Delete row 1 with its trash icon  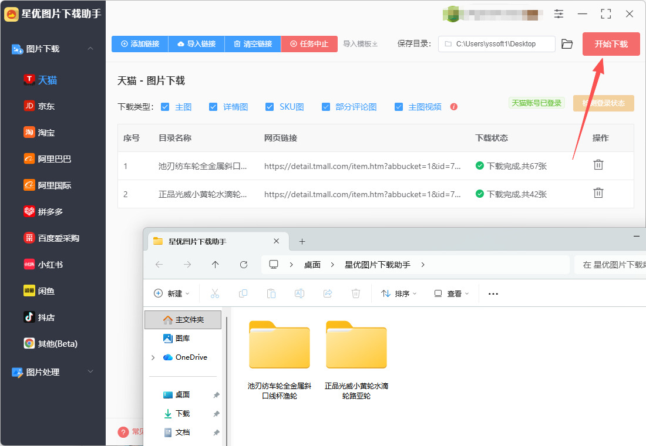(598, 165)
